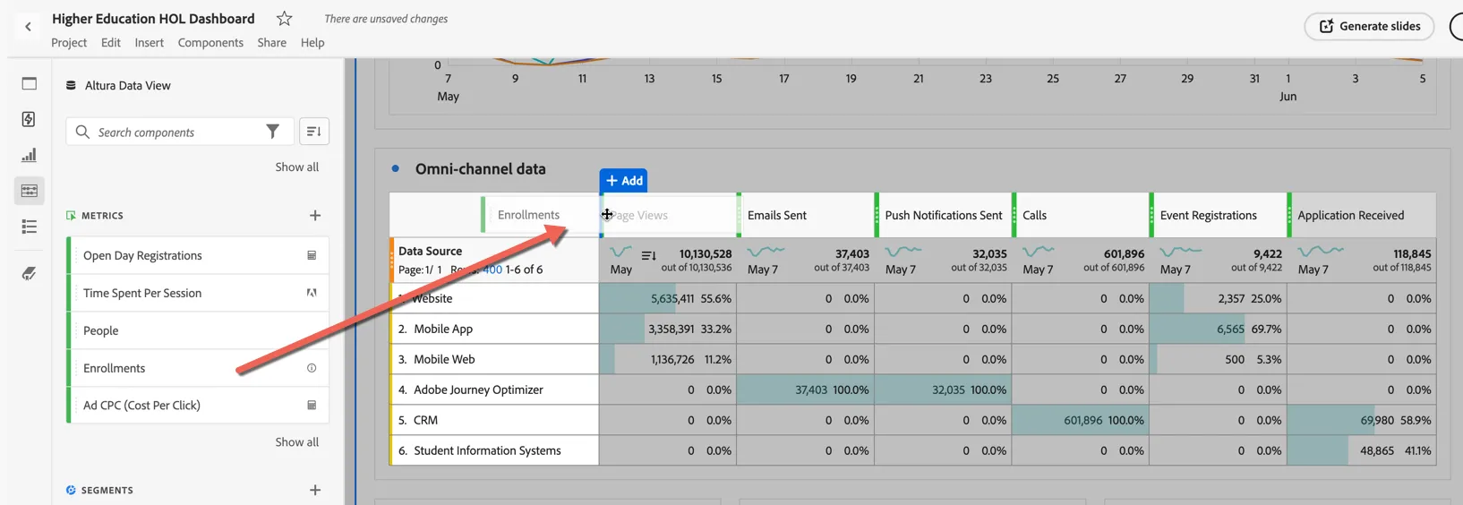
Task: Select the Open Day Registrations metric
Action: click(198, 255)
